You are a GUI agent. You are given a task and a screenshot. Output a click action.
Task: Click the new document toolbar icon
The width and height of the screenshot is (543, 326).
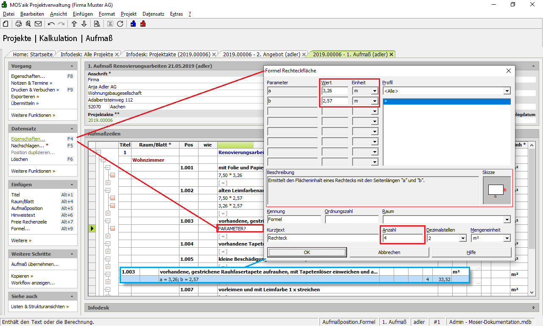pyautogui.click(x=6, y=24)
